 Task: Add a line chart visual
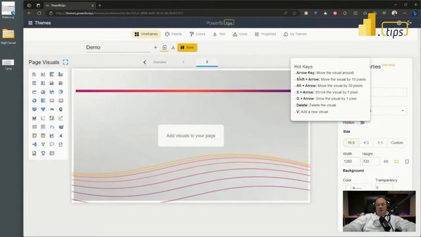[x=34, y=92]
